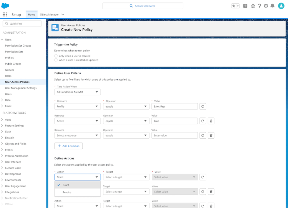Open the 'Select a resource' dropdown
This screenshot has height=208, width=296.
[x=78, y=135]
